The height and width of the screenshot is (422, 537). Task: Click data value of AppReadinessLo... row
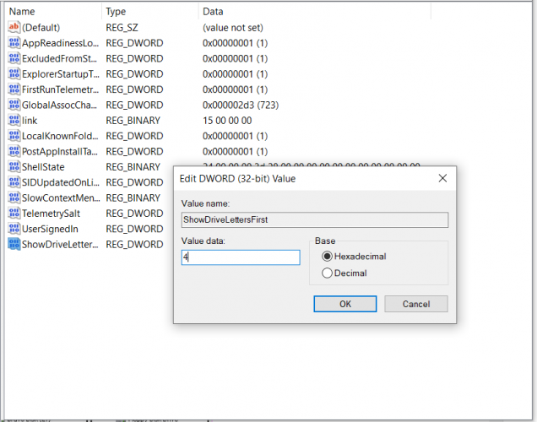[x=235, y=43]
